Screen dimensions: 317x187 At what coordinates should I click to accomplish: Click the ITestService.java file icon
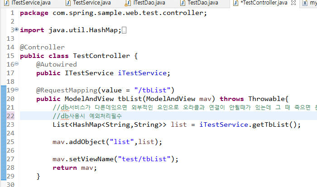[7, 3]
